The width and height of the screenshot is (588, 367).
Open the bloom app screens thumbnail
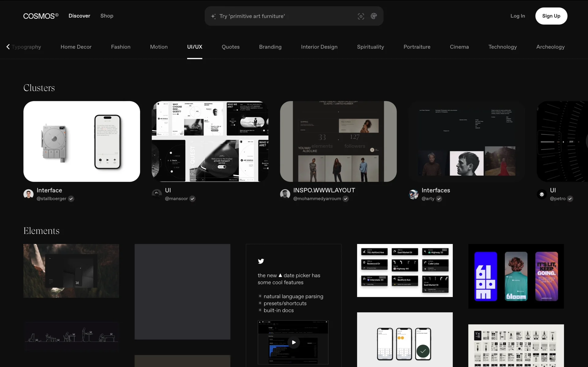point(516,276)
